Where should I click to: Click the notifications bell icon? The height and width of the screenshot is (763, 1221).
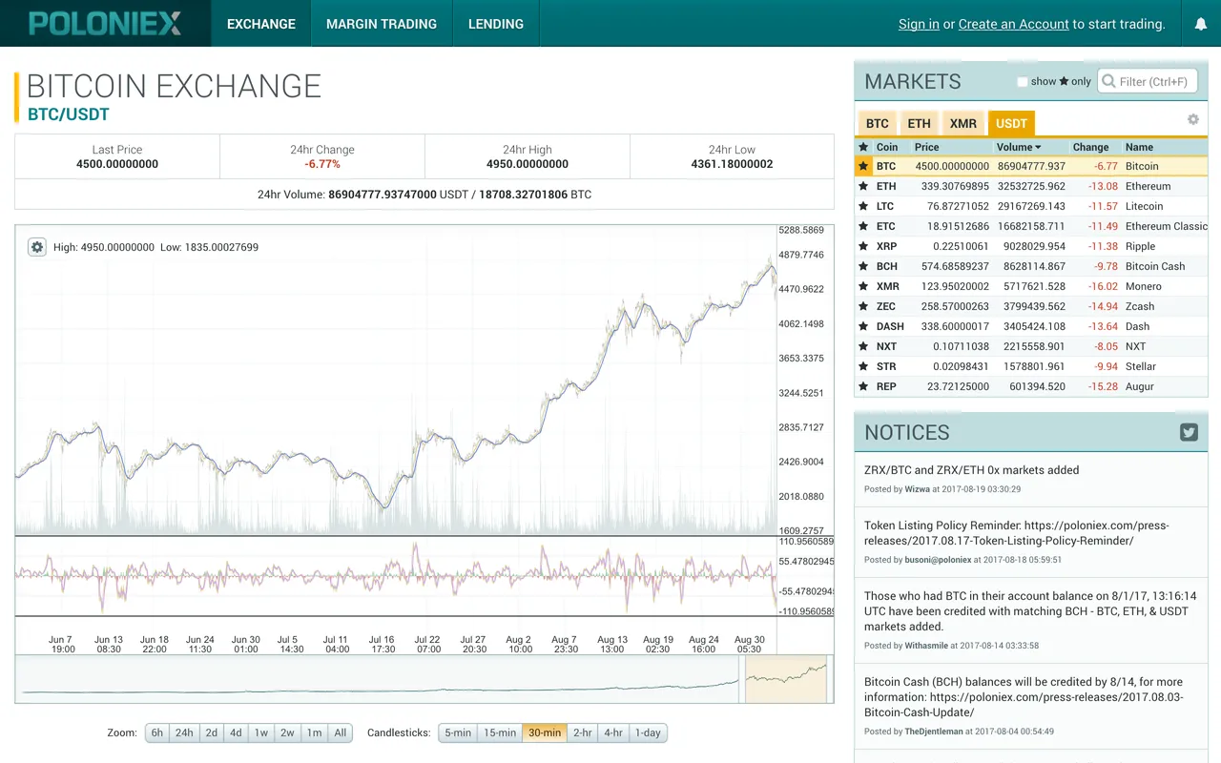coord(1200,24)
